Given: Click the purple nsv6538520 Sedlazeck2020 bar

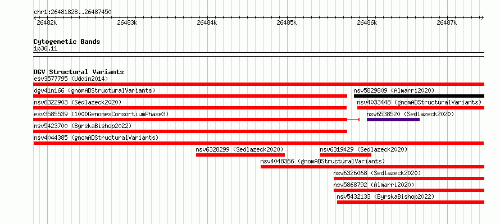Looking at the screenshot, I should pos(393,120).
